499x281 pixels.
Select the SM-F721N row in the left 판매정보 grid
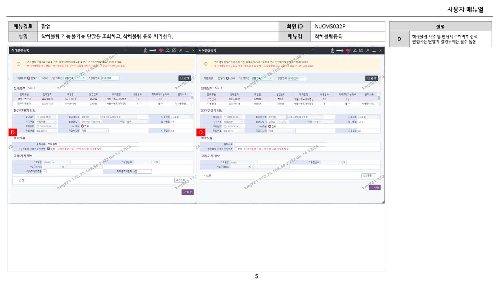102,99
